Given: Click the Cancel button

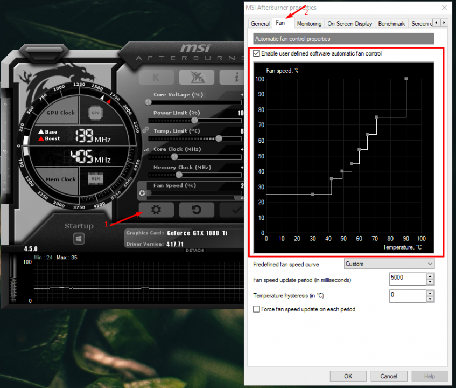Looking at the screenshot, I should tap(389, 376).
